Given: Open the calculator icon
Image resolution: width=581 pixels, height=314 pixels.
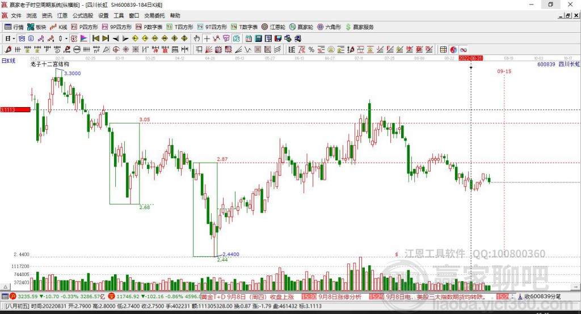Looking at the screenshot, I should (x=258, y=39).
